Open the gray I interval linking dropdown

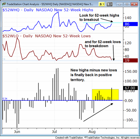coord(109,4)
